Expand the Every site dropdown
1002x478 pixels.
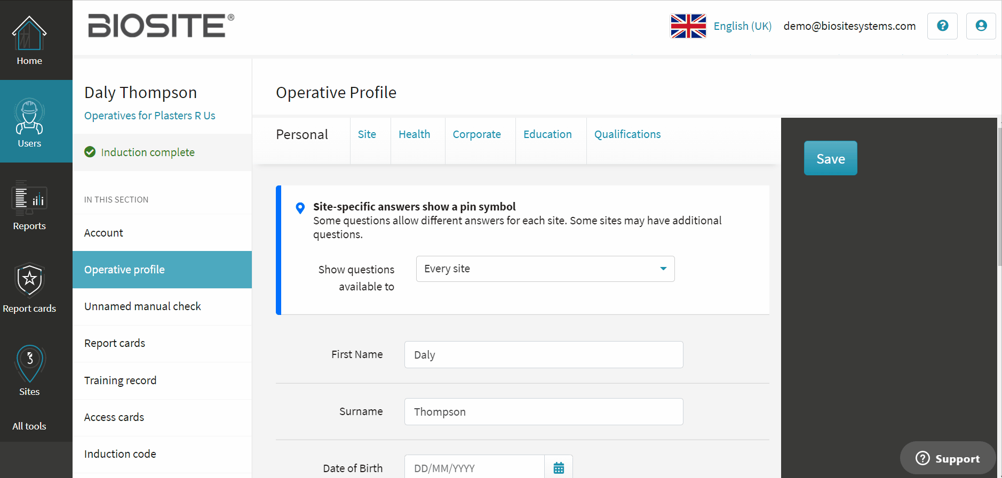[x=545, y=269]
